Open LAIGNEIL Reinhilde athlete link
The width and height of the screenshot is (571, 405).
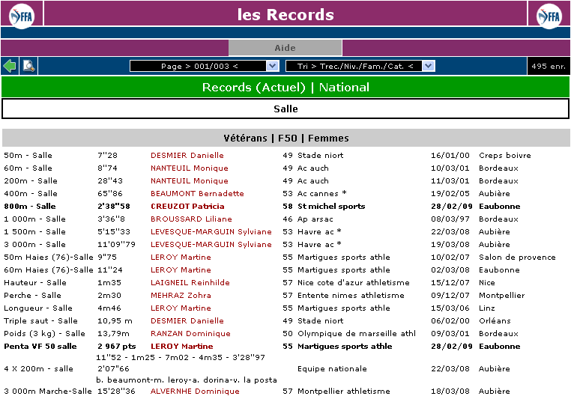tap(190, 283)
